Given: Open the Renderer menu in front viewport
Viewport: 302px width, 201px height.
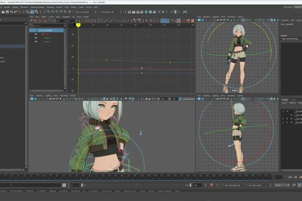Looking at the screenshot, I should [232, 17].
